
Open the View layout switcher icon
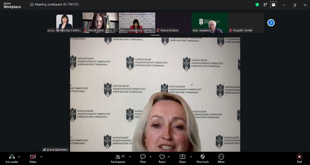pos(274,5)
